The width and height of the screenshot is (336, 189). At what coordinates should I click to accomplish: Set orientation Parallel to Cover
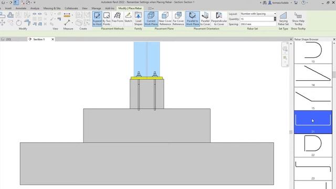coord(205,19)
